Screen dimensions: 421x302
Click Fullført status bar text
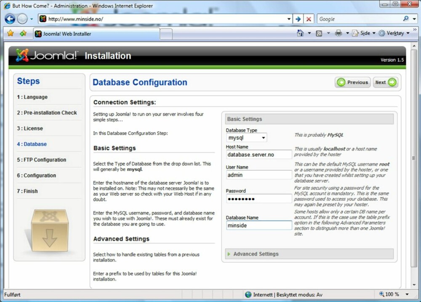12,294
